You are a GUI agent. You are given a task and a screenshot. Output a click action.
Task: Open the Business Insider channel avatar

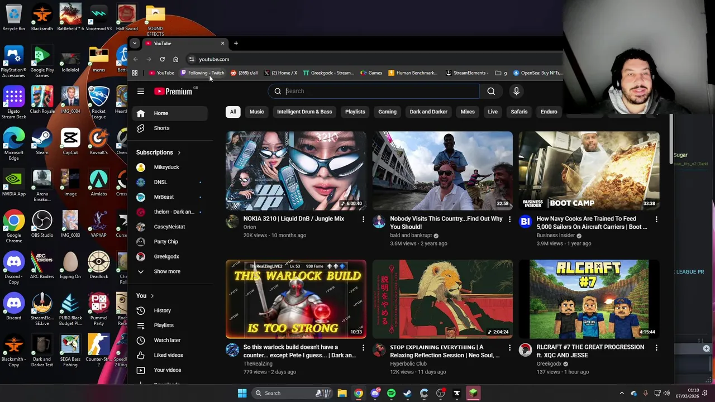pyautogui.click(x=525, y=222)
